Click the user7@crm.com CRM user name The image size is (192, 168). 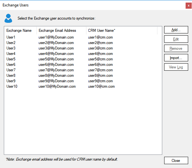click(100, 70)
